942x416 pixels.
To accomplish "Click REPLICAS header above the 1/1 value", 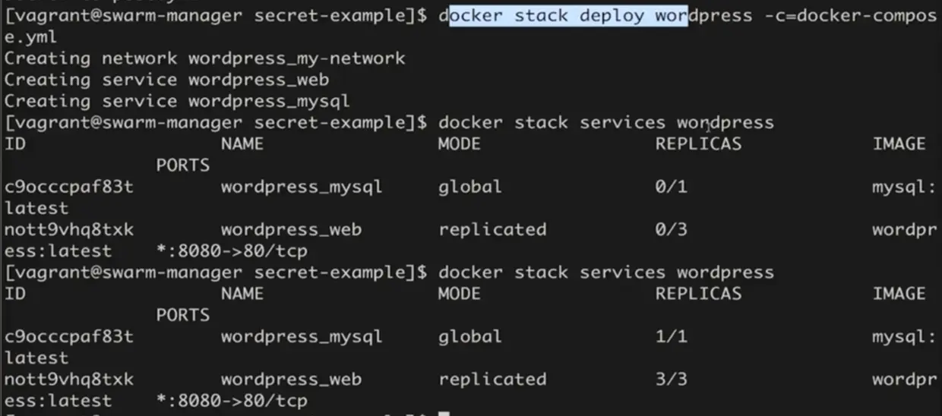I will tap(698, 294).
